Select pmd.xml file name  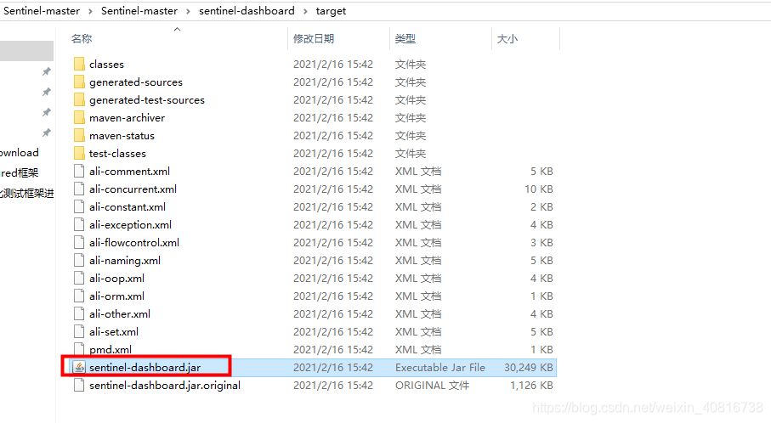(x=111, y=349)
